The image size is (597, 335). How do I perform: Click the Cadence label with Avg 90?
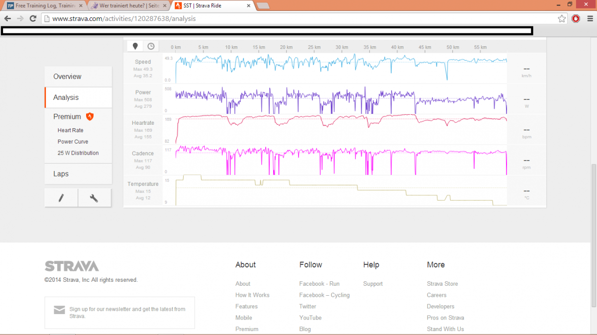143,160
